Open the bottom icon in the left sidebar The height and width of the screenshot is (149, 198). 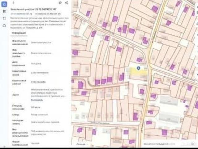pos(4,25)
